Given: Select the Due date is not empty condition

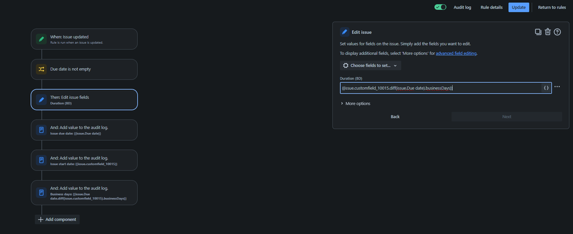Looking at the screenshot, I should (x=84, y=69).
